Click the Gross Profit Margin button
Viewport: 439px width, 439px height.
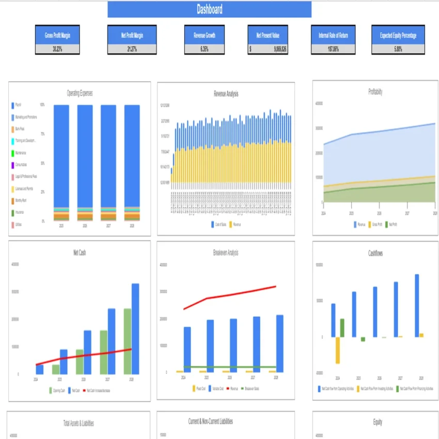tap(57, 35)
